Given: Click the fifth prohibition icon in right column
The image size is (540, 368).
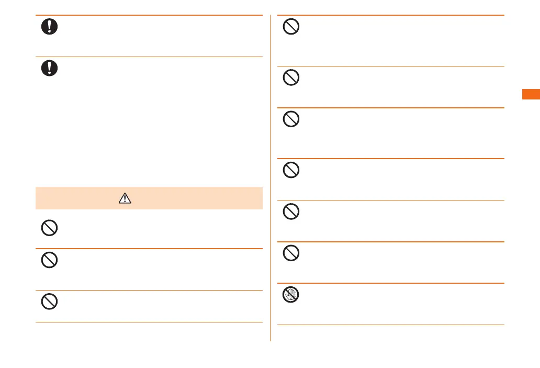Looking at the screenshot, I should tap(291, 212).
